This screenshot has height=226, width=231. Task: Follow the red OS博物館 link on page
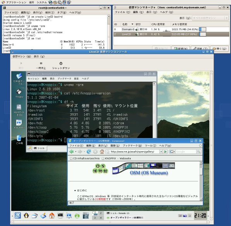pyautogui.click(x=100, y=199)
